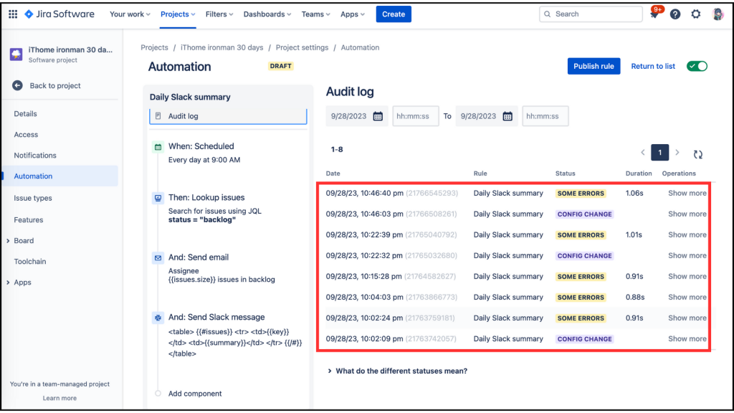Open the start date calendar picker icon
Image resolution: width=734 pixels, height=413 pixels.
[378, 116]
